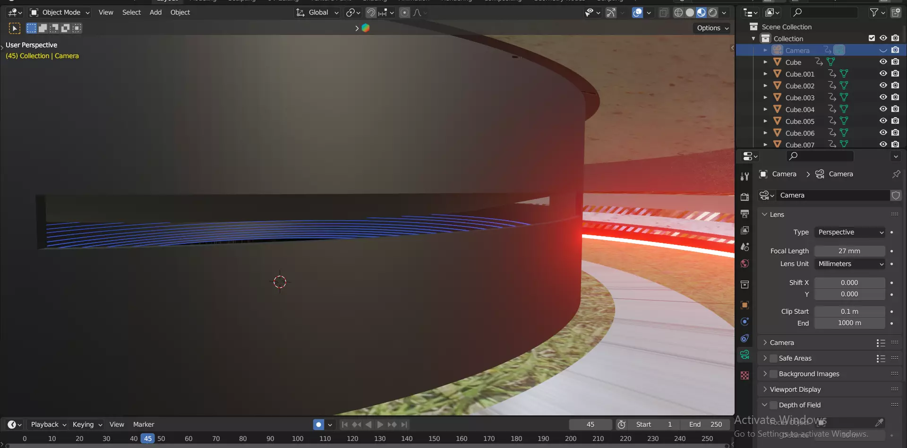
Task: Open the viewport View menu
Action: click(106, 13)
